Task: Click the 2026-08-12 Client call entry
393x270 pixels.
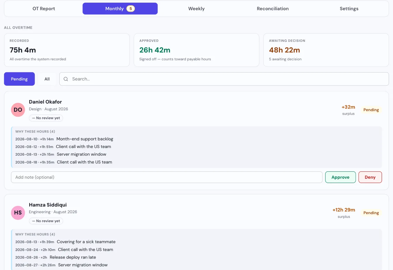Action: (x=63, y=147)
